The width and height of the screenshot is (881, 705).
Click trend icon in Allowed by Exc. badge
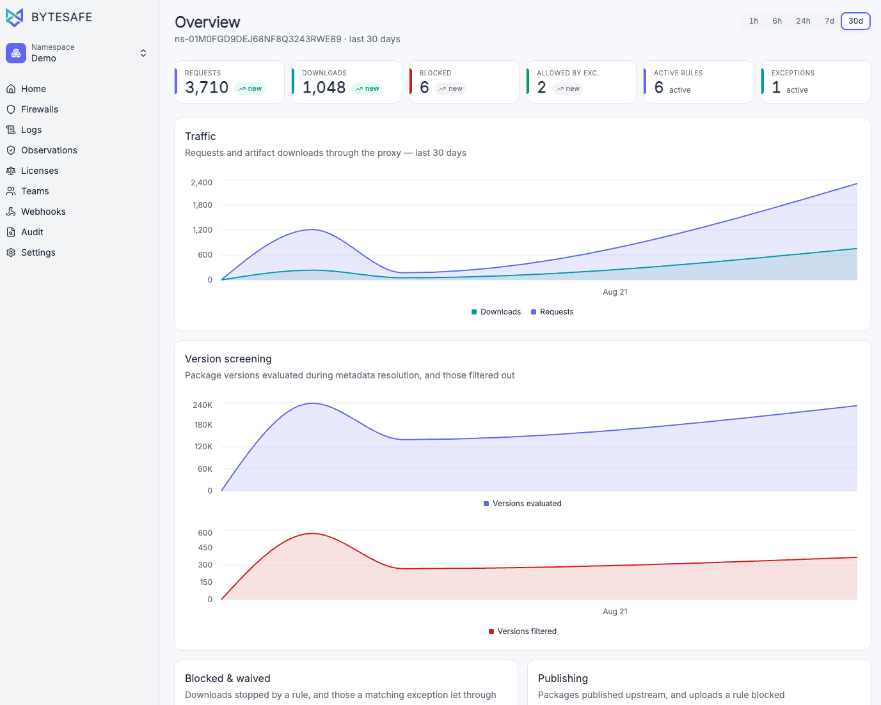pos(560,89)
